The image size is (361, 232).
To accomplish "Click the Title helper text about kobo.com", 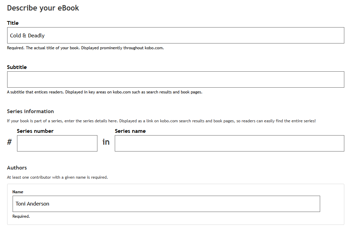I will click(85, 48).
